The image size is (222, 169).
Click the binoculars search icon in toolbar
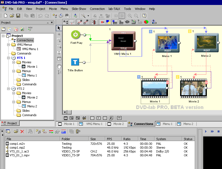(x=67, y=16)
